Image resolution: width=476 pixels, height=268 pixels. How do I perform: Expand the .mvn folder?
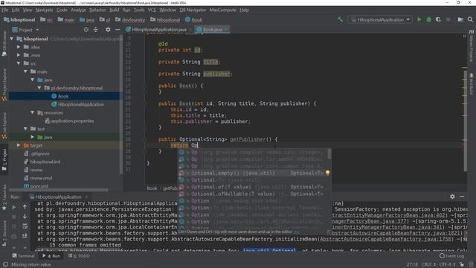[x=19, y=55]
